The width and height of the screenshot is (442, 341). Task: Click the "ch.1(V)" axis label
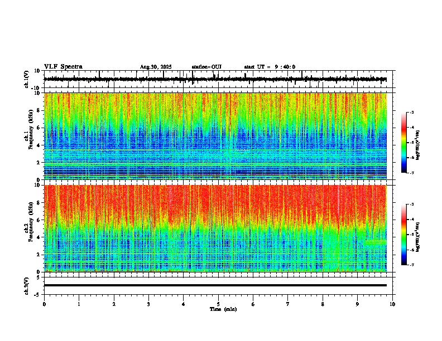(27, 79)
